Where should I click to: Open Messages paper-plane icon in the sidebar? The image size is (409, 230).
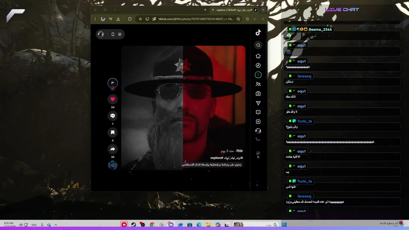[x=258, y=103]
